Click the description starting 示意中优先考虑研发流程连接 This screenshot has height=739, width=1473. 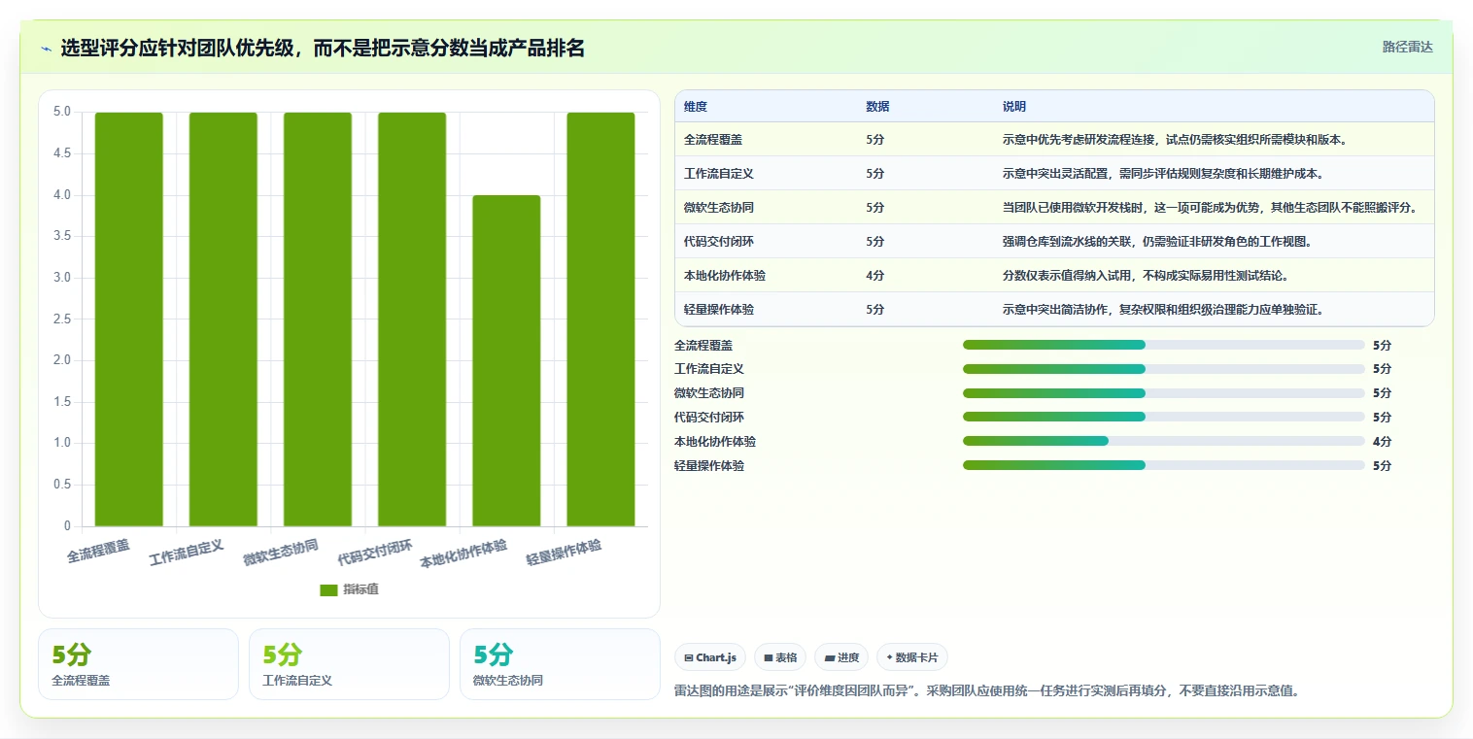(1175, 140)
